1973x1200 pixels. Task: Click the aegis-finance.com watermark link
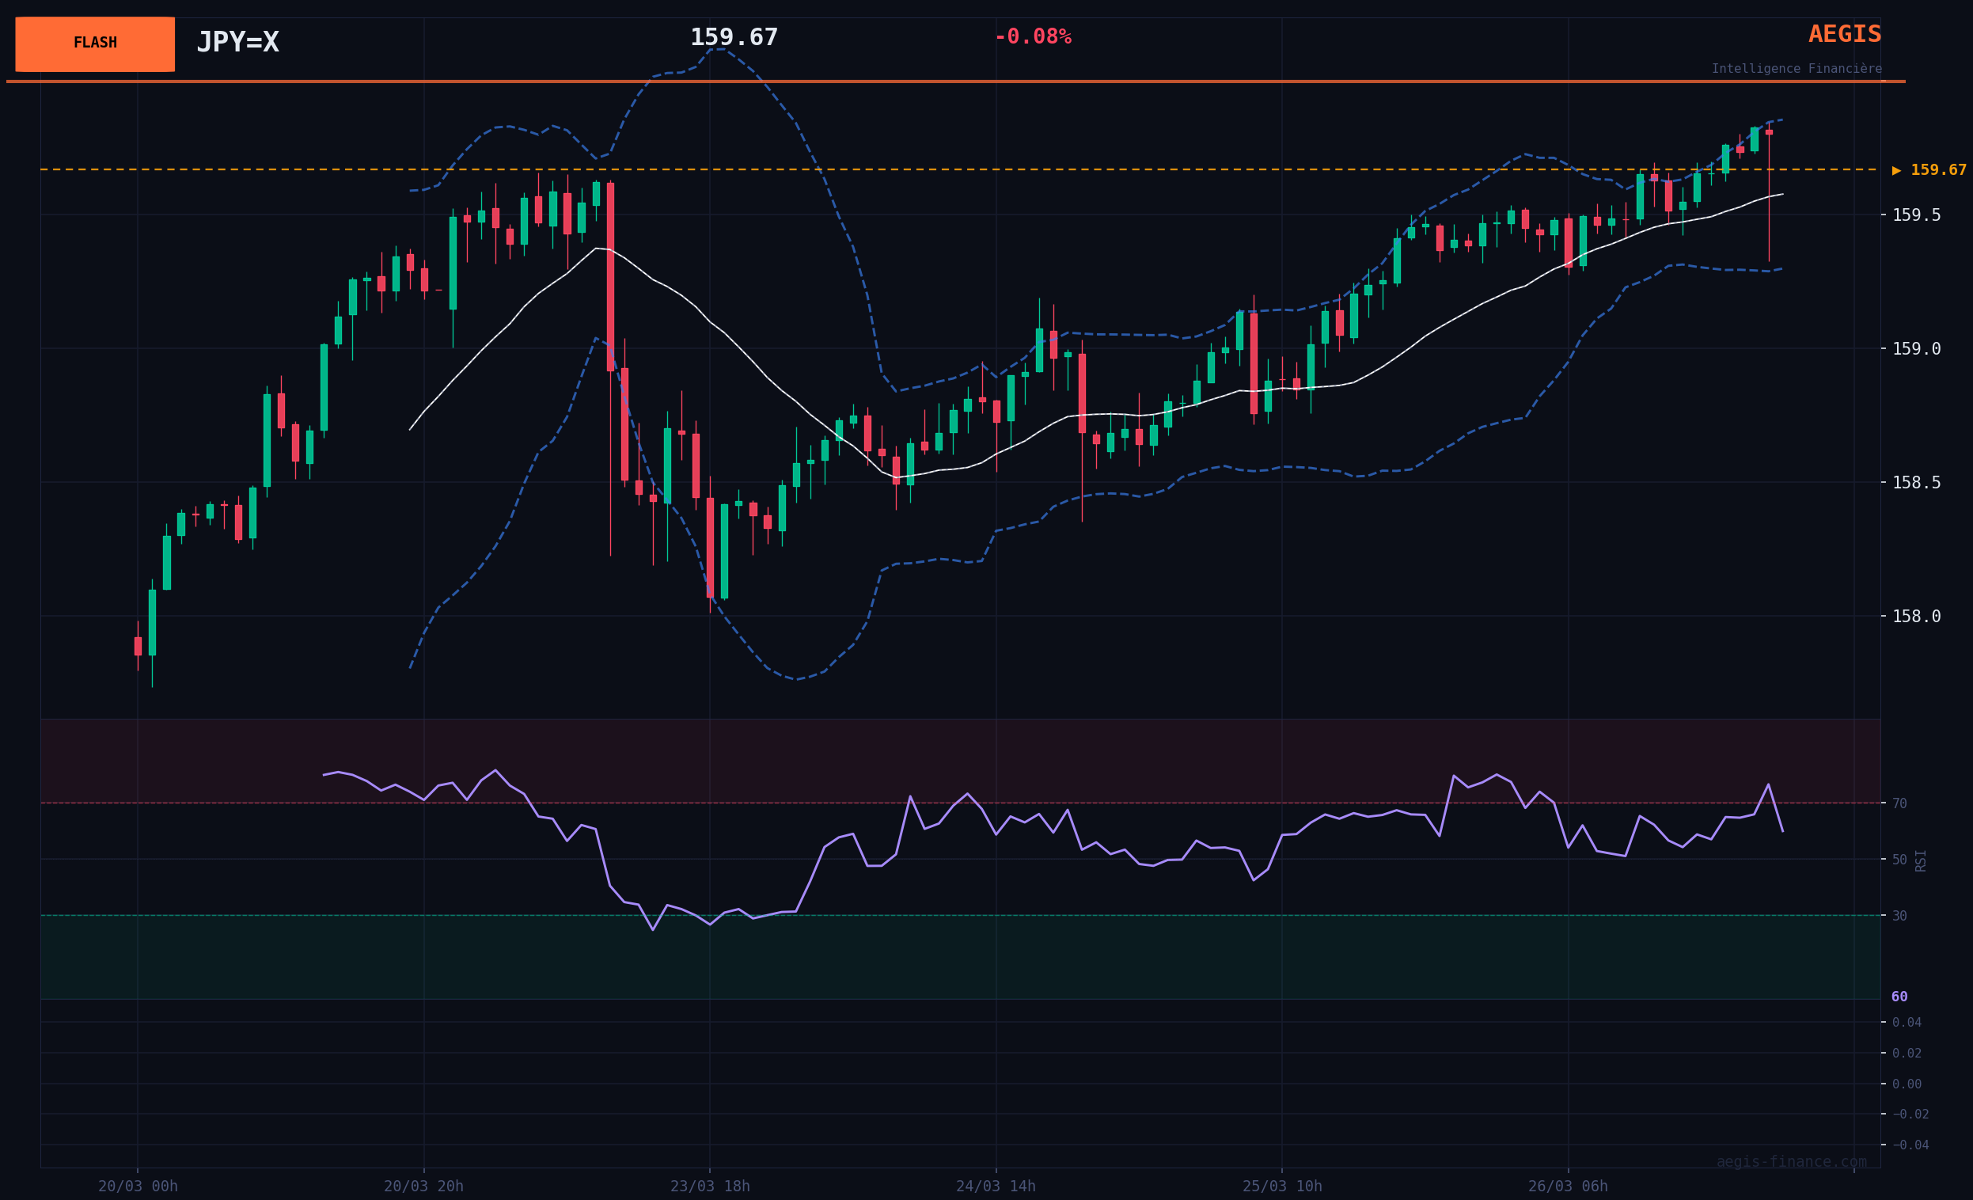pyautogui.click(x=1790, y=1161)
